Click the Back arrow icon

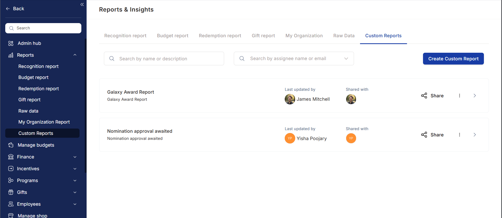tap(8, 9)
